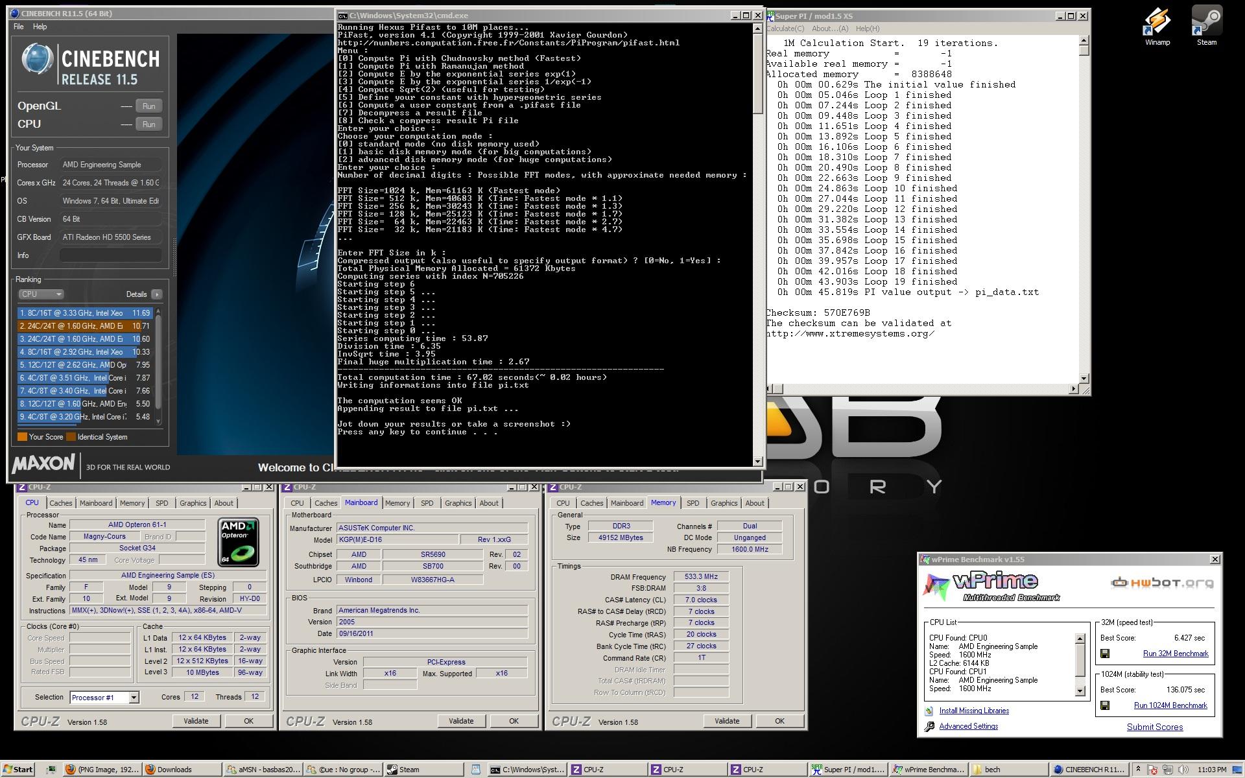Click the Install Missing Libraries icon in wPrime
The image size is (1245, 778).
(929, 711)
